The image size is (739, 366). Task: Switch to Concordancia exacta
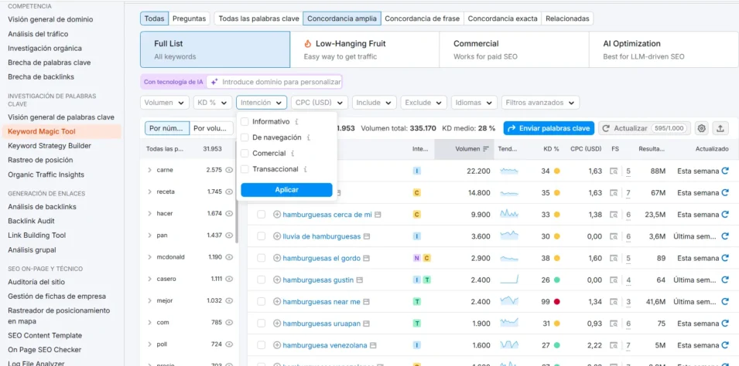click(502, 19)
